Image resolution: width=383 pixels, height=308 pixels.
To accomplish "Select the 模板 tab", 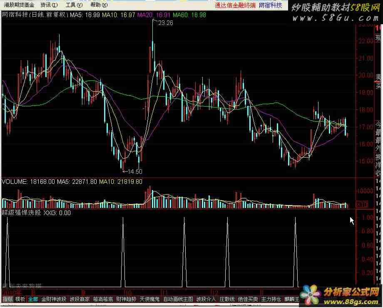I will (20, 299).
